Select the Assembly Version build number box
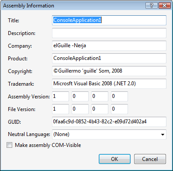Screen dimensions: 173x171 tap(100, 96)
